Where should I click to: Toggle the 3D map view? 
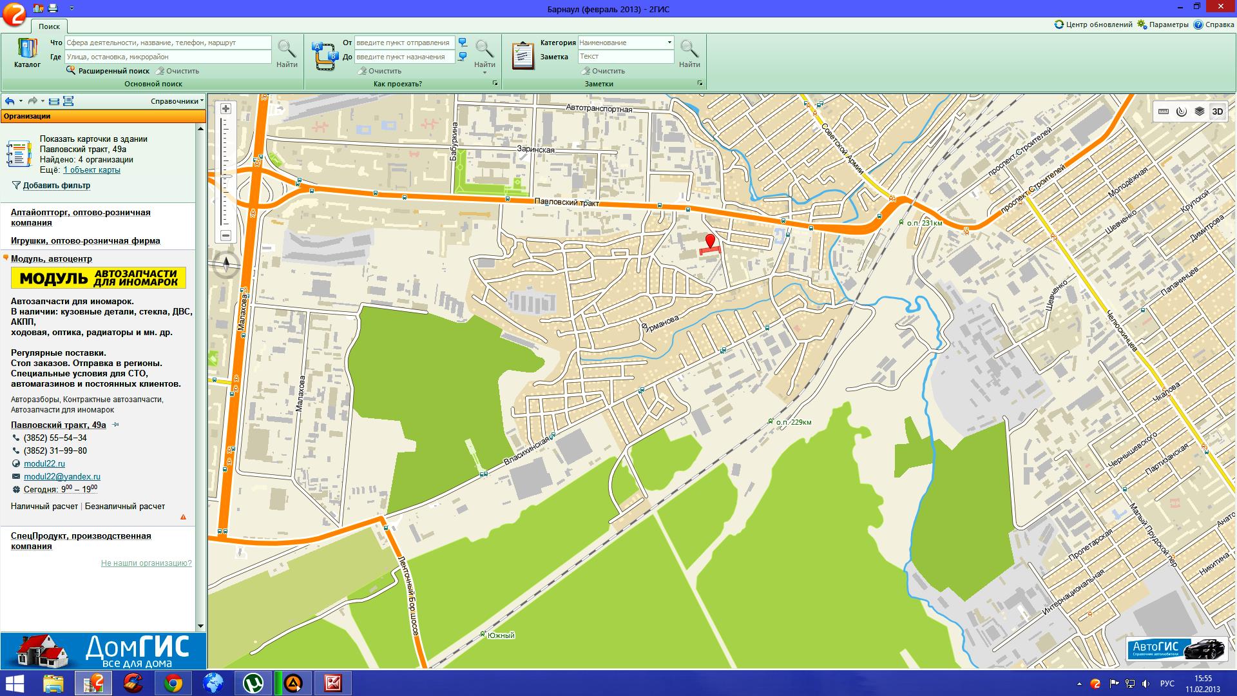[x=1217, y=111]
